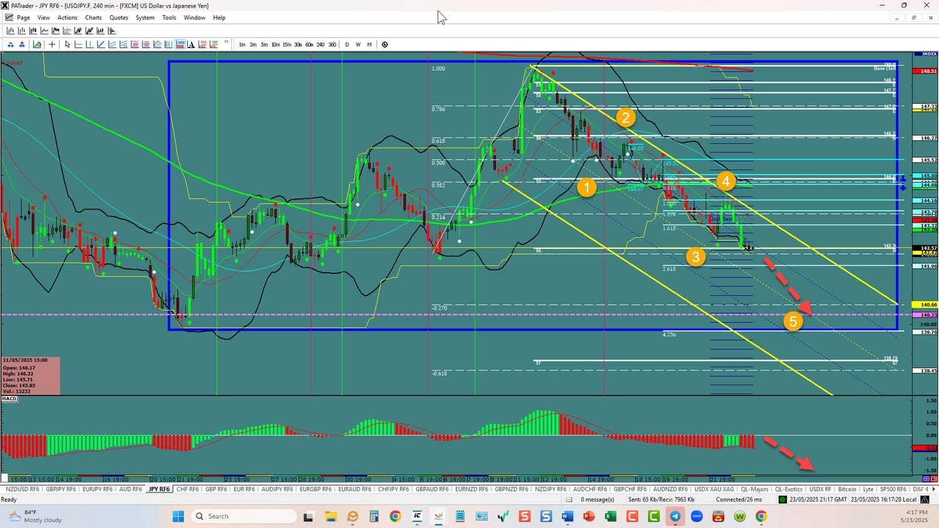Open PowerPoint from the taskbar
Viewport: 939px width, 528px height.
click(x=588, y=516)
